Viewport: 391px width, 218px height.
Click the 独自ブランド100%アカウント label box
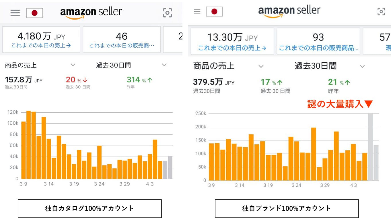point(287,209)
